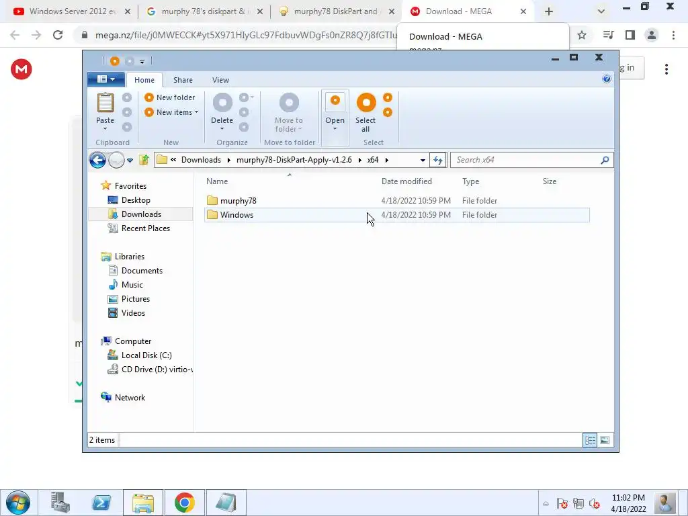Click the muted volume tray icon

(x=595, y=503)
